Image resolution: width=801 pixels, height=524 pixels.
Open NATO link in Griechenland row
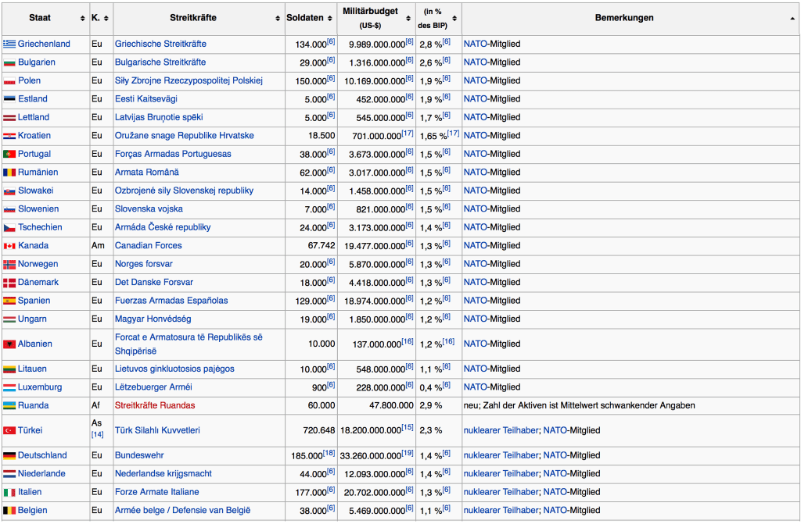coord(475,44)
